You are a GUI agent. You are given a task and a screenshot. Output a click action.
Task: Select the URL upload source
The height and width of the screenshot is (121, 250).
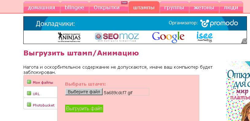(x=40, y=92)
